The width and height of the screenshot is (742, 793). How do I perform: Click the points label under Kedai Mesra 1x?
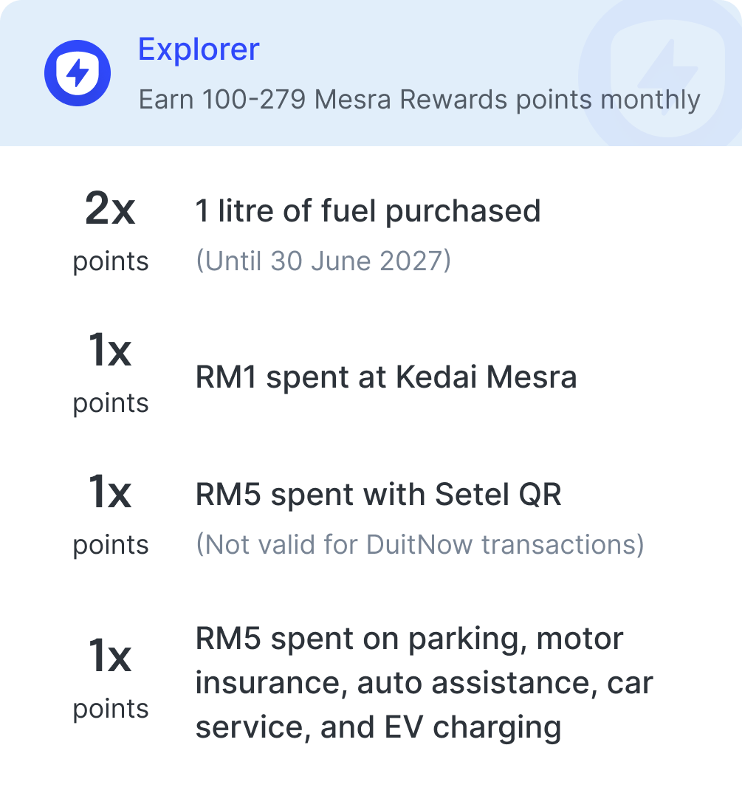pos(111,404)
